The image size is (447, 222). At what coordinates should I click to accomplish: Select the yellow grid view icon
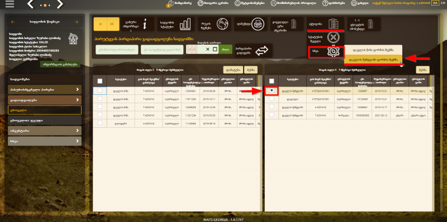(x=113, y=24)
